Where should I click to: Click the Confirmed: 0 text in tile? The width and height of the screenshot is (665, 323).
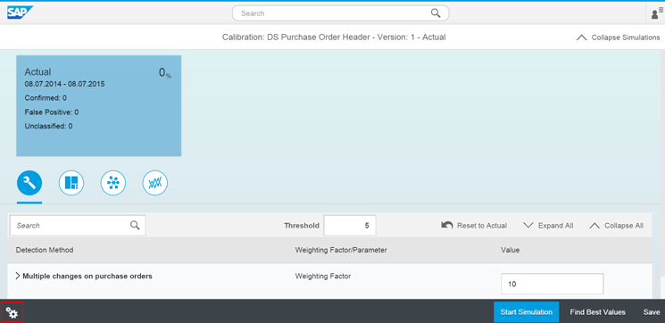coord(46,98)
